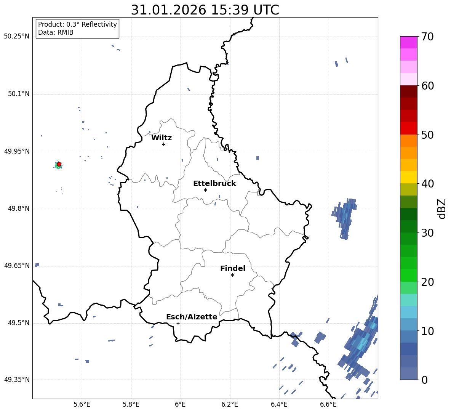The width and height of the screenshot is (451, 412).
Task: Click the 49.95°N latitude tick label
Action: (x=17, y=151)
